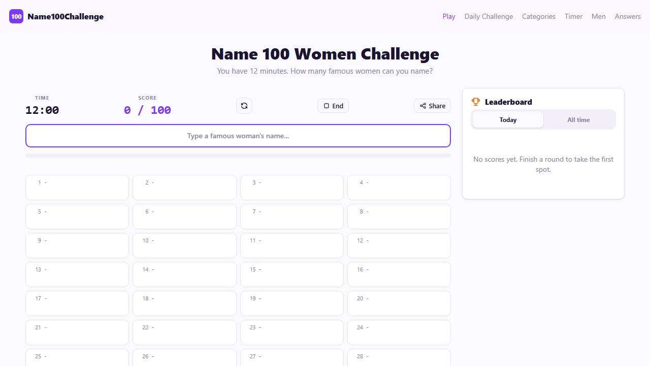
Task: Click answer slot number 17
Action: [77, 303]
